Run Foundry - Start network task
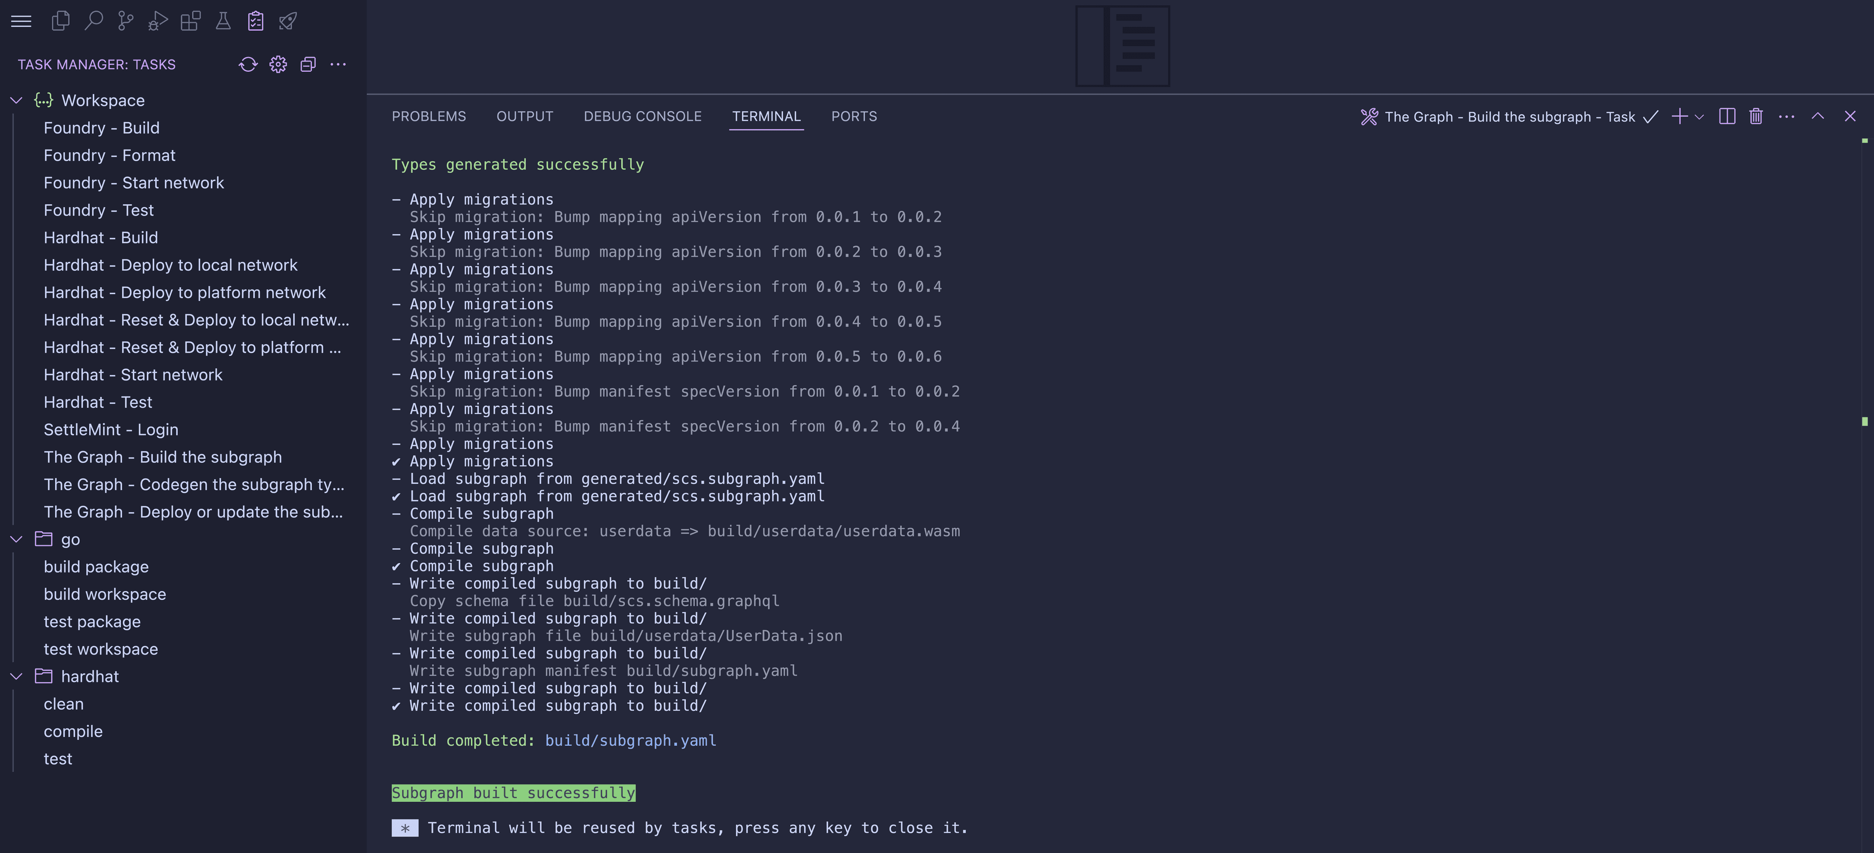The height and width of the screenshot is (853, 1874). click(x=133, y=183)
